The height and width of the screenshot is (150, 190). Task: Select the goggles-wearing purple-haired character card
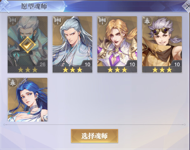(162, 45)
